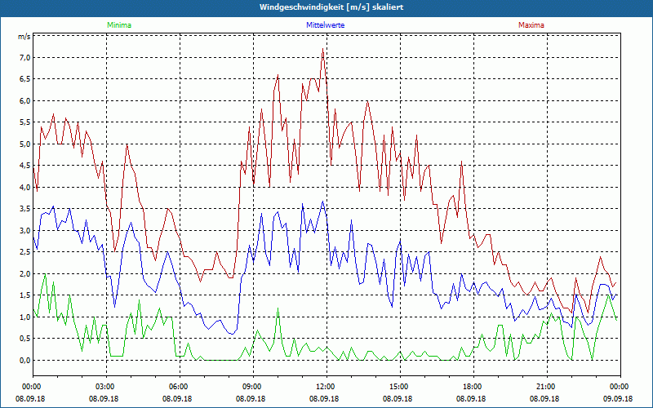
Task: Click the 1,5 y-axis value
Action: pos(25,295)
